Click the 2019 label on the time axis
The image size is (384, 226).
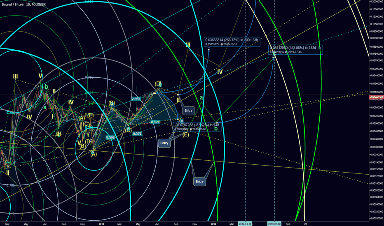[213, 224]
